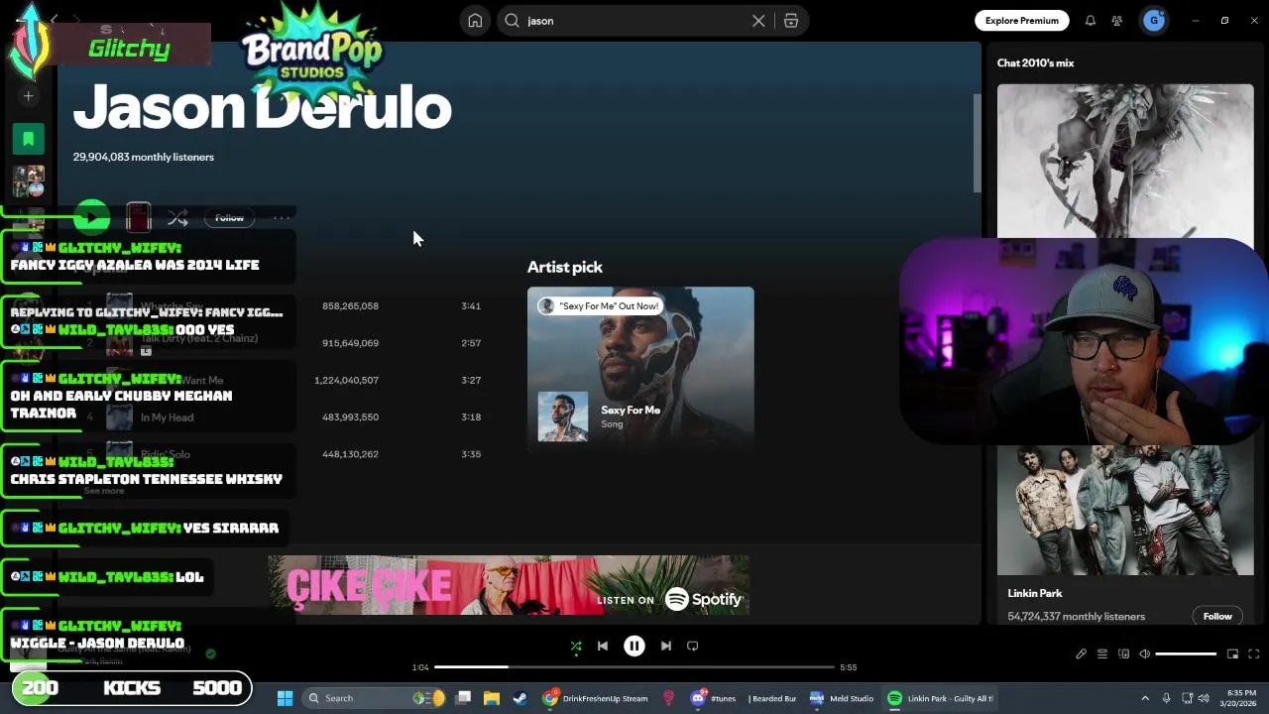Click the play count 448,130,262
1269x714 pixels.
pos(350,454)
